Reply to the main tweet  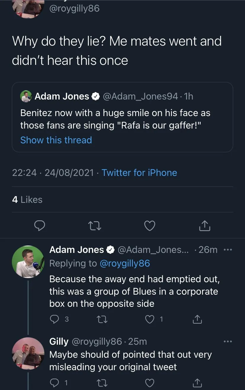(x=39, y=226)
